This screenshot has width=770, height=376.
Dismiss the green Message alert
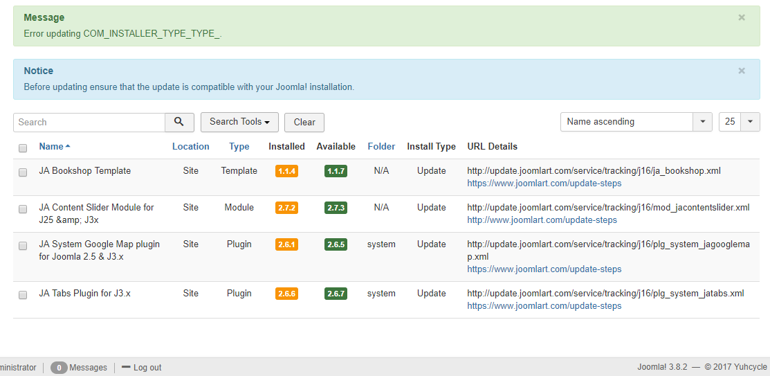pyautogui.click(x=742, y=18)
